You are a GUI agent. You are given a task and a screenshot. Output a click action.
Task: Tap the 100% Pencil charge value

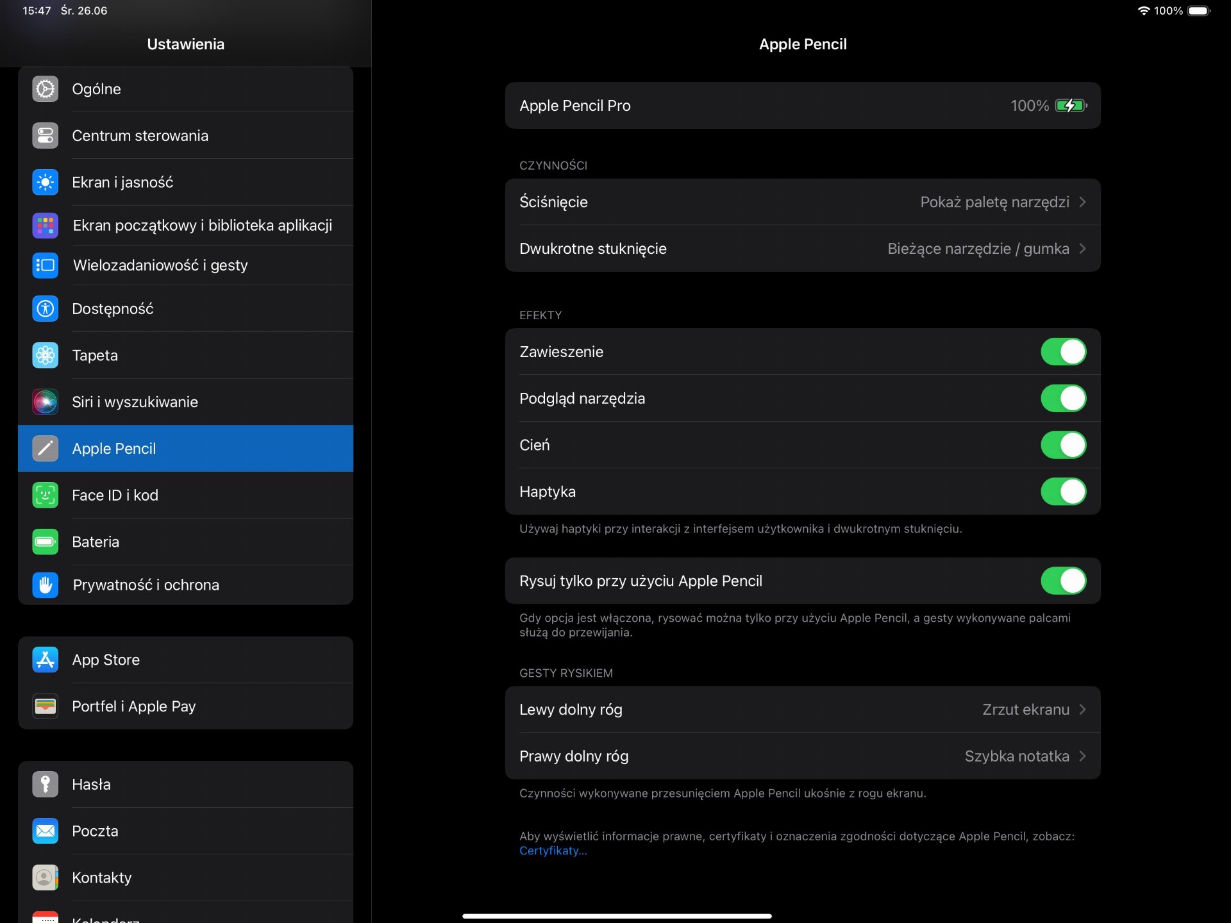click(1030, 106)
